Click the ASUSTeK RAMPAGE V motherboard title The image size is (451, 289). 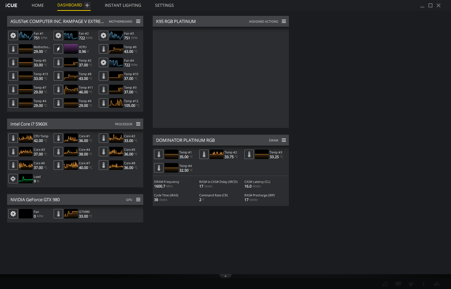pyautogui.click(x=57, y=21)
